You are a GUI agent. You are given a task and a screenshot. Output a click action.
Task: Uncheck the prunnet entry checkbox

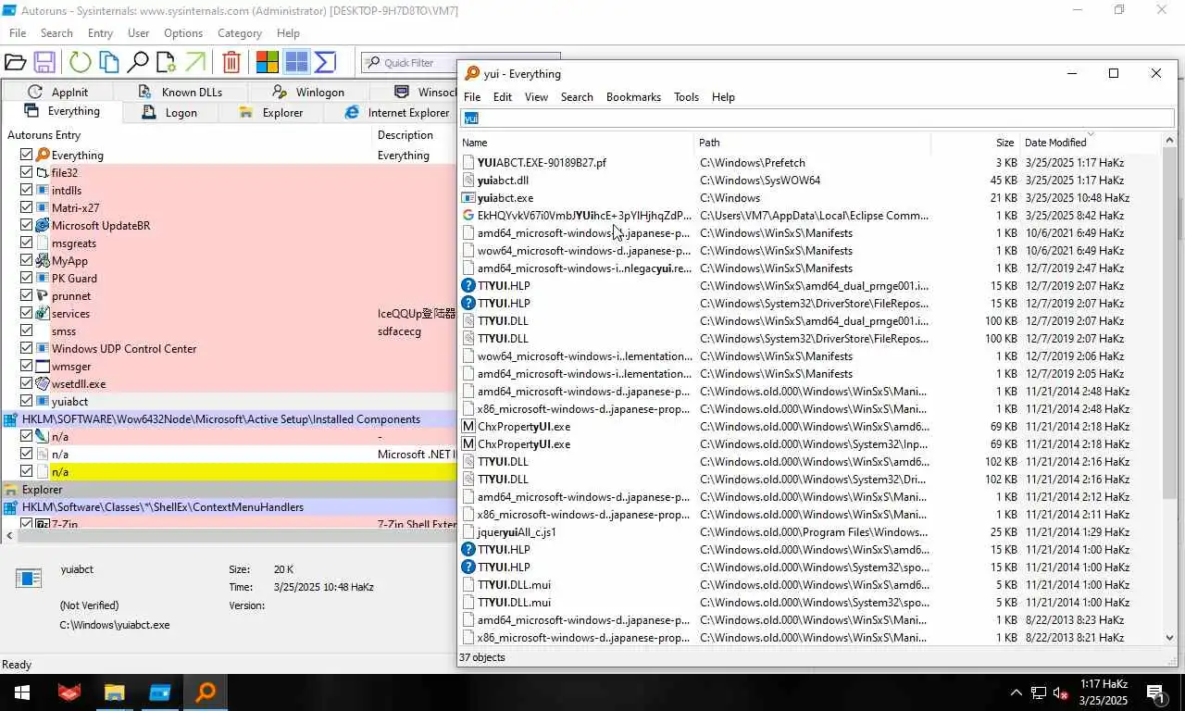pos(27,296)
